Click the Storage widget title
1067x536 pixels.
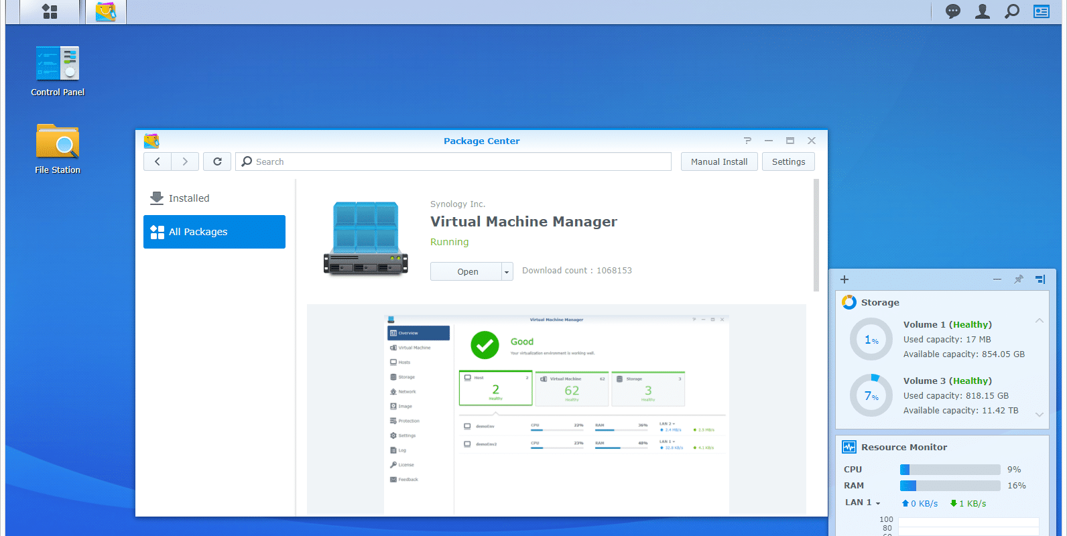click(880, 302)
